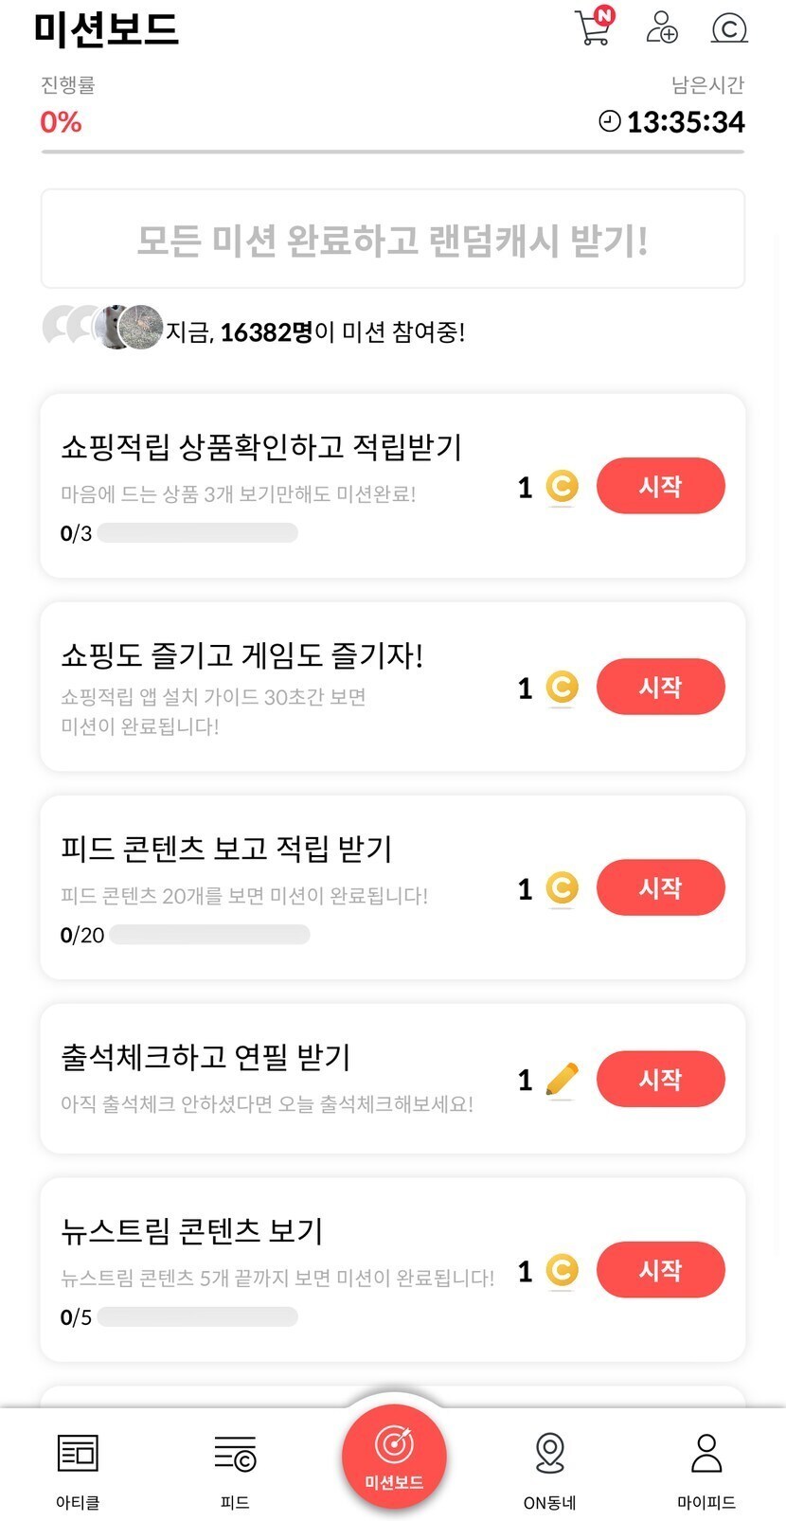Tap the add friend icon

(x=661, y=27)
